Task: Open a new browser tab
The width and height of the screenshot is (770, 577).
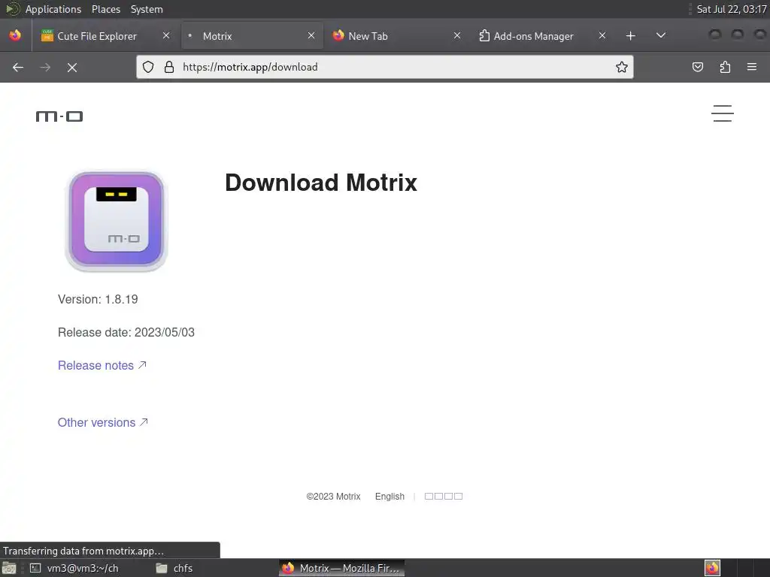Action: pyautogui.click(x=631, y=36)
